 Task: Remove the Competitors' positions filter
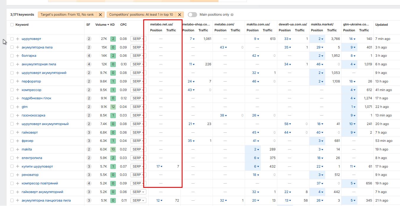coord(179,14)
